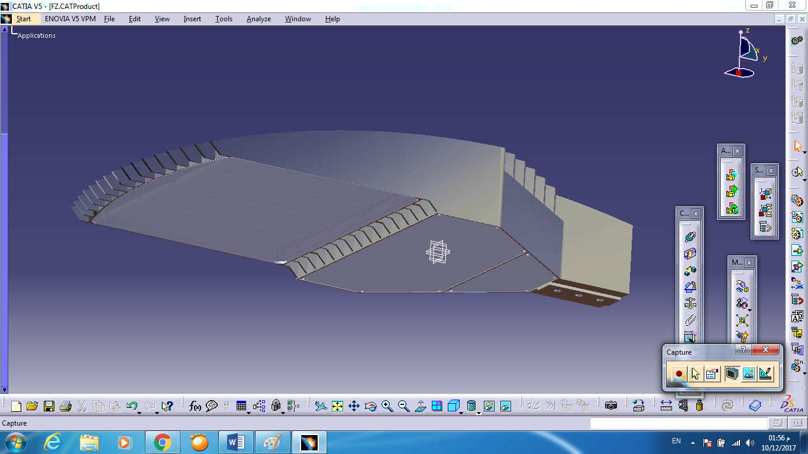The image size is (808, 454).
Task: Click the Zoom In magnifier icon
Action: coord(387,406)
